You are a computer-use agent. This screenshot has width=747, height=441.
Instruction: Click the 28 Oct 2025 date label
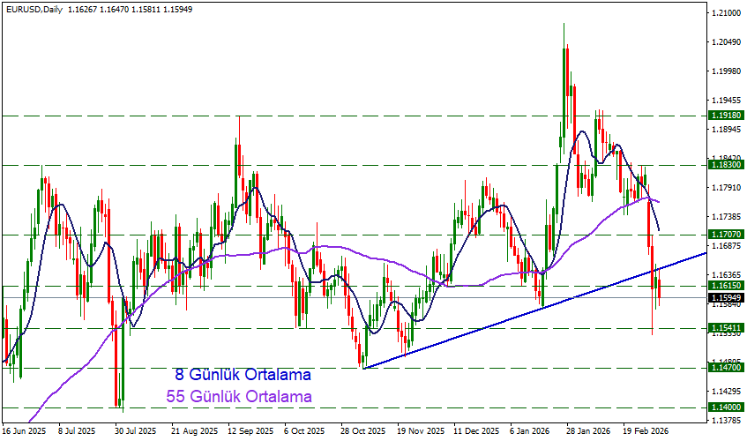pos(362,432)
